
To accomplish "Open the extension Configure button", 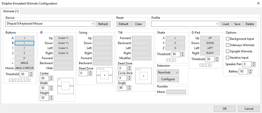I will 168,79.
